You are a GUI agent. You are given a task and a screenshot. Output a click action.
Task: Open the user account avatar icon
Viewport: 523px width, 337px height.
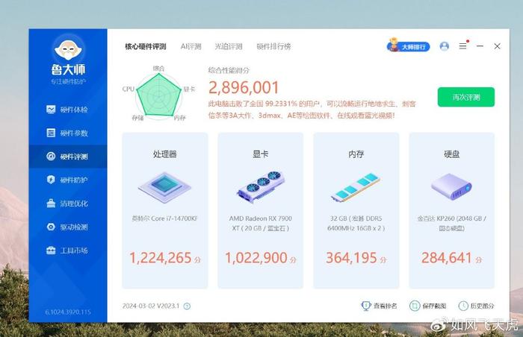point(445,46)
